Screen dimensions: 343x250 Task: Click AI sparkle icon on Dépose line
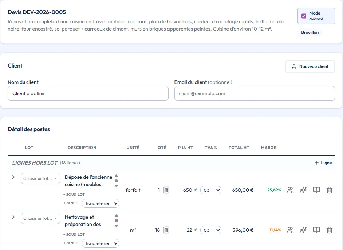pyautogui.click(x=303, y=190)
